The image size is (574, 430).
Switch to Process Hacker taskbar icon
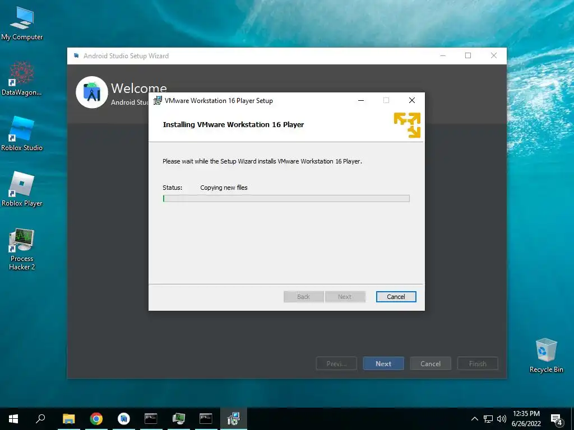click(x=179, y=419)
